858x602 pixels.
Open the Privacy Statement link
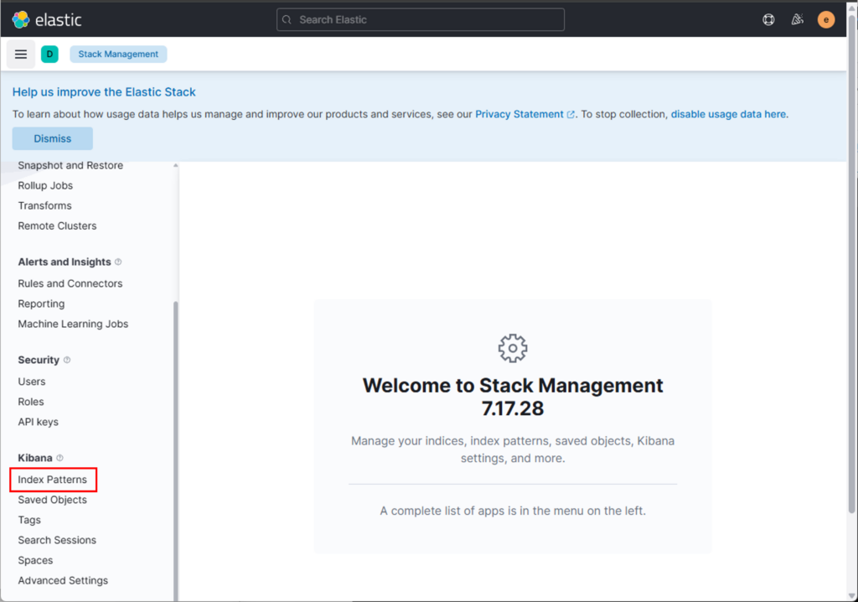pyautogui.click(x=519, y=114)
